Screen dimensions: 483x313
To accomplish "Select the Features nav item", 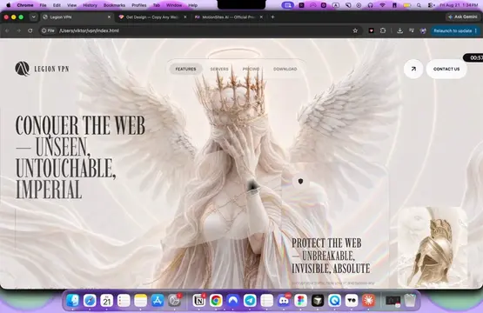I will click(x=185, y=69).
